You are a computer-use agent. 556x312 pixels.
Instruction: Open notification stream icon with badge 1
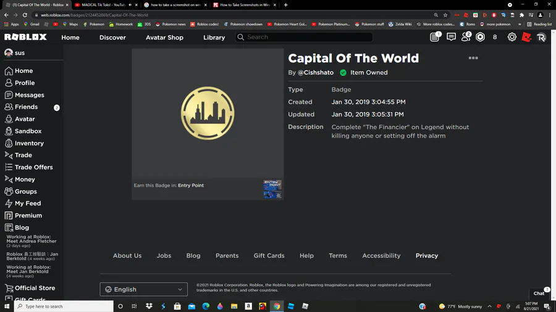point(435,37)
